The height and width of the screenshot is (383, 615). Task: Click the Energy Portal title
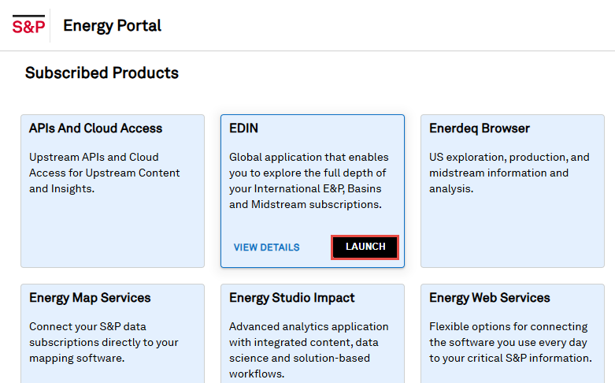(112, 26)
